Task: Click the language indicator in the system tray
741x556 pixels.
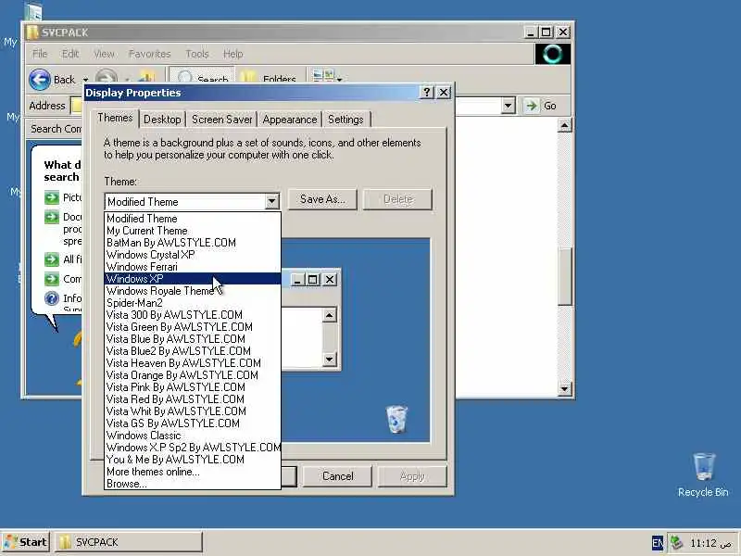Action: pos(657,543)
